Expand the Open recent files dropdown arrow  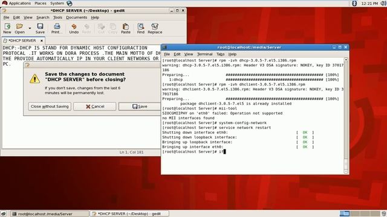(x=30, y=28)
